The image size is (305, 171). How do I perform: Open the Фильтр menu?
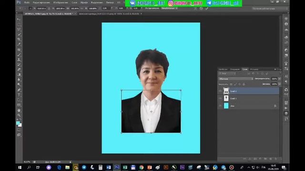110,2
